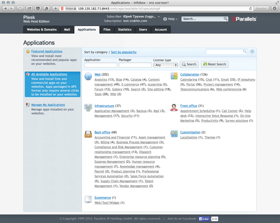Image resolution: width=280 pixels, height=223 pixels.
Task: Click the Customization category icon
Action: click(x=174, y=134)
